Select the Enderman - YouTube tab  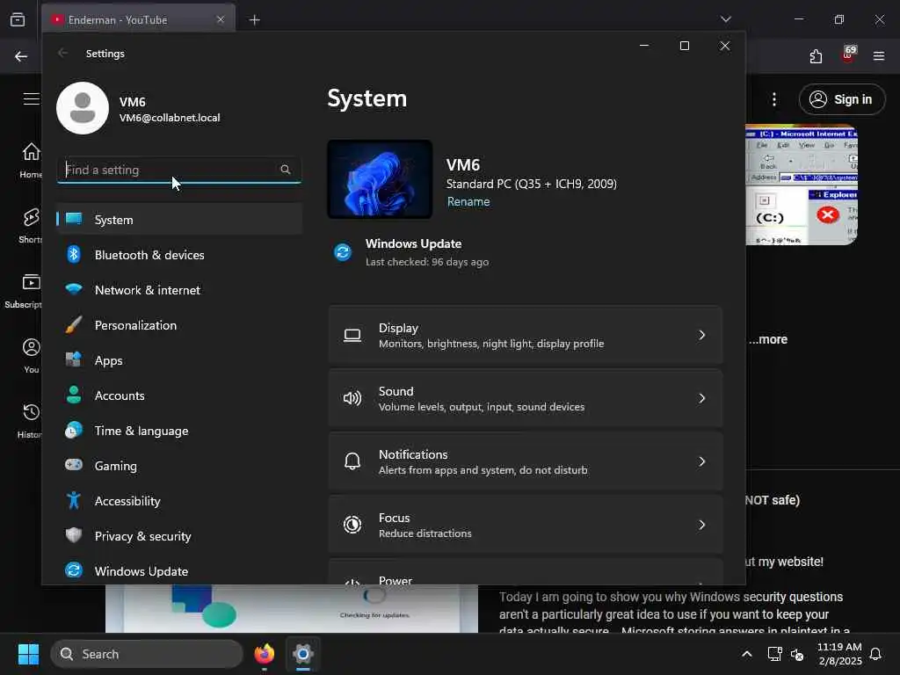click(x=138, y=19)
